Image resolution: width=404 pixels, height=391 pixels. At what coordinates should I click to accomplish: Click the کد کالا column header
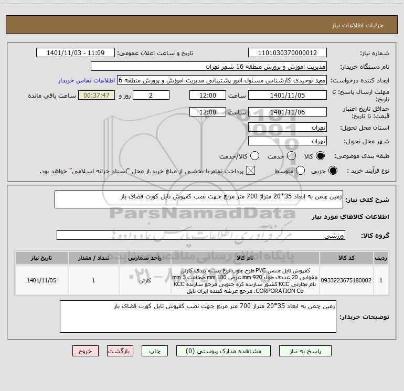pos(346,258)
